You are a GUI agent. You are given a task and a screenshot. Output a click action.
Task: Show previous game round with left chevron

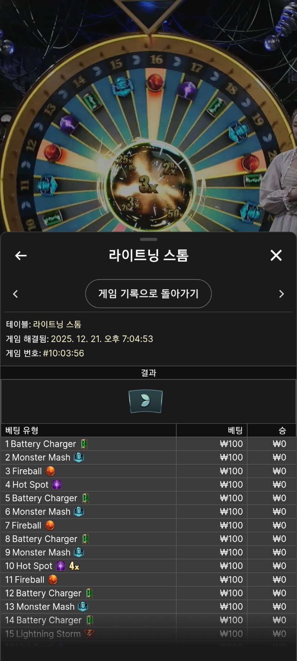click(x=15, y=294)
